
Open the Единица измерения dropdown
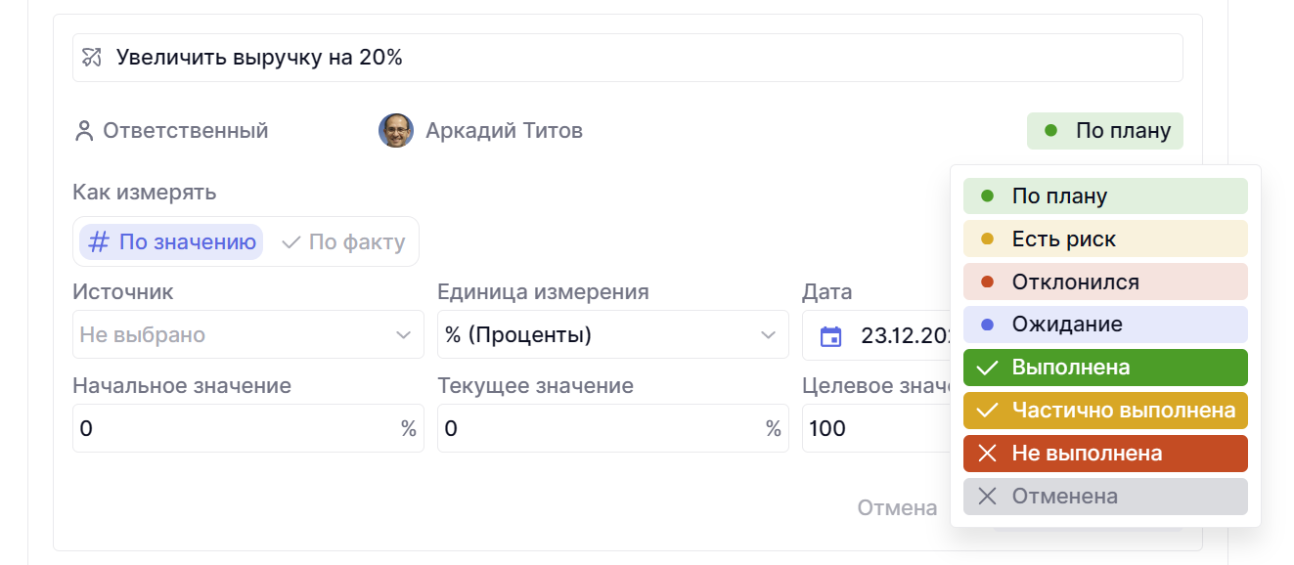click(x=613, y=335)
